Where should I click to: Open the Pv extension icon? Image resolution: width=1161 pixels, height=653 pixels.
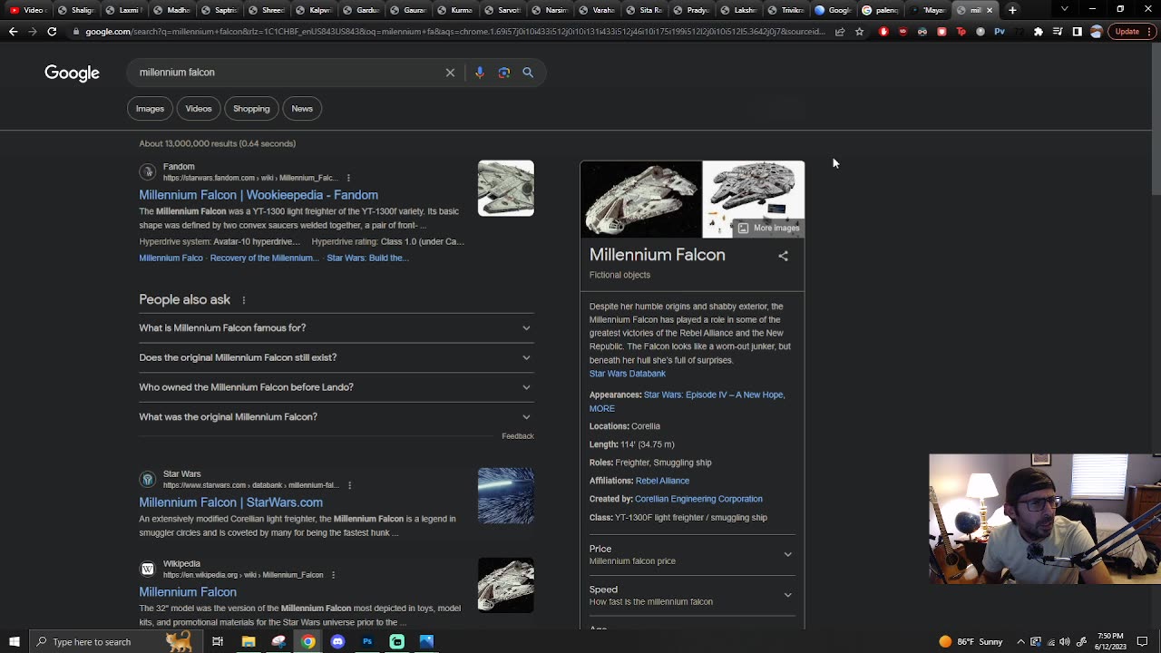(x=1000, y=32)
